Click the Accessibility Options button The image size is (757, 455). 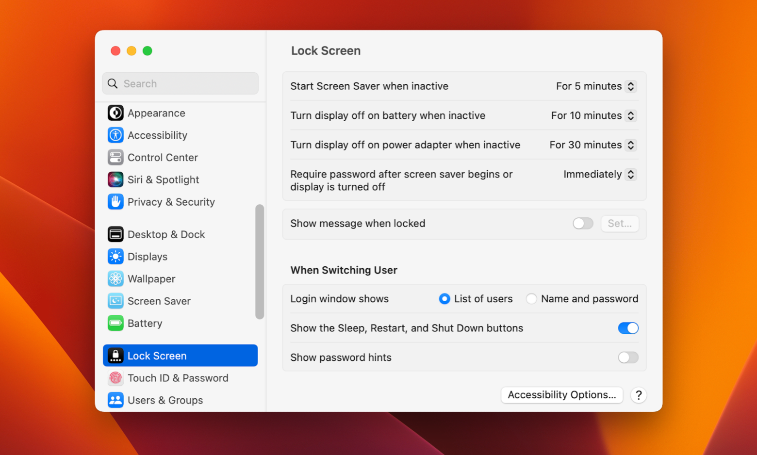pos(561,395)
